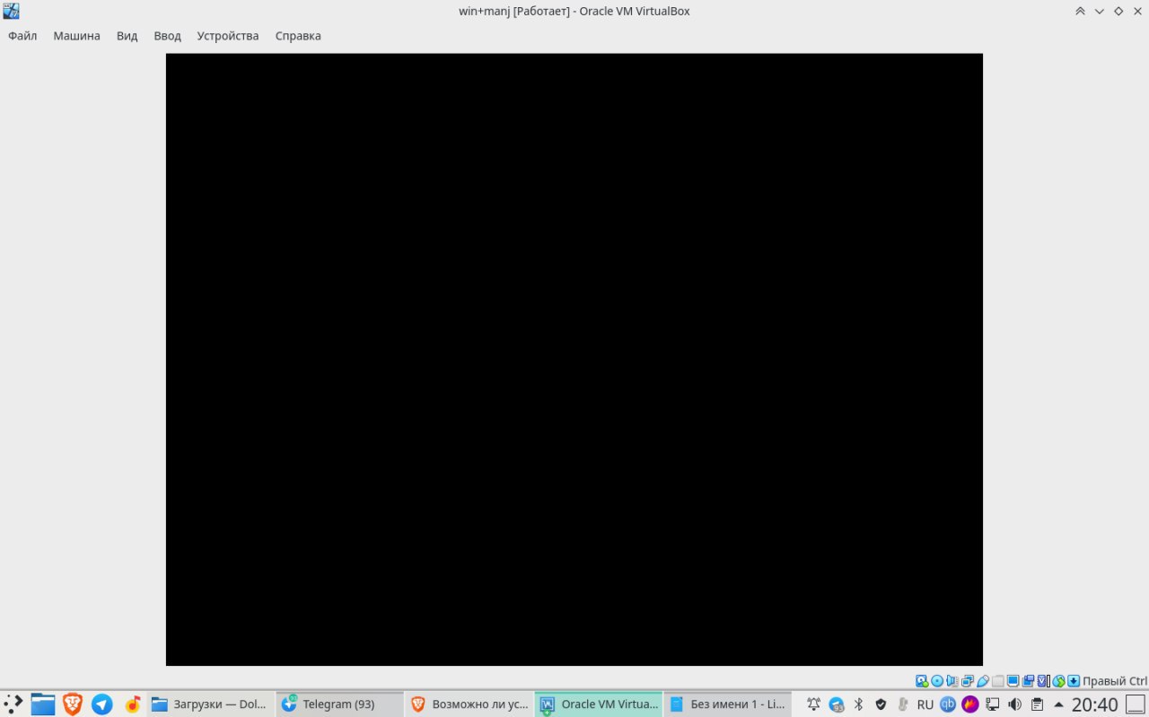Image resolution: width=1149 pixels, height=717 pixels.
Task: Click the keyboard capture arrow indicator
Action: 1074,681
